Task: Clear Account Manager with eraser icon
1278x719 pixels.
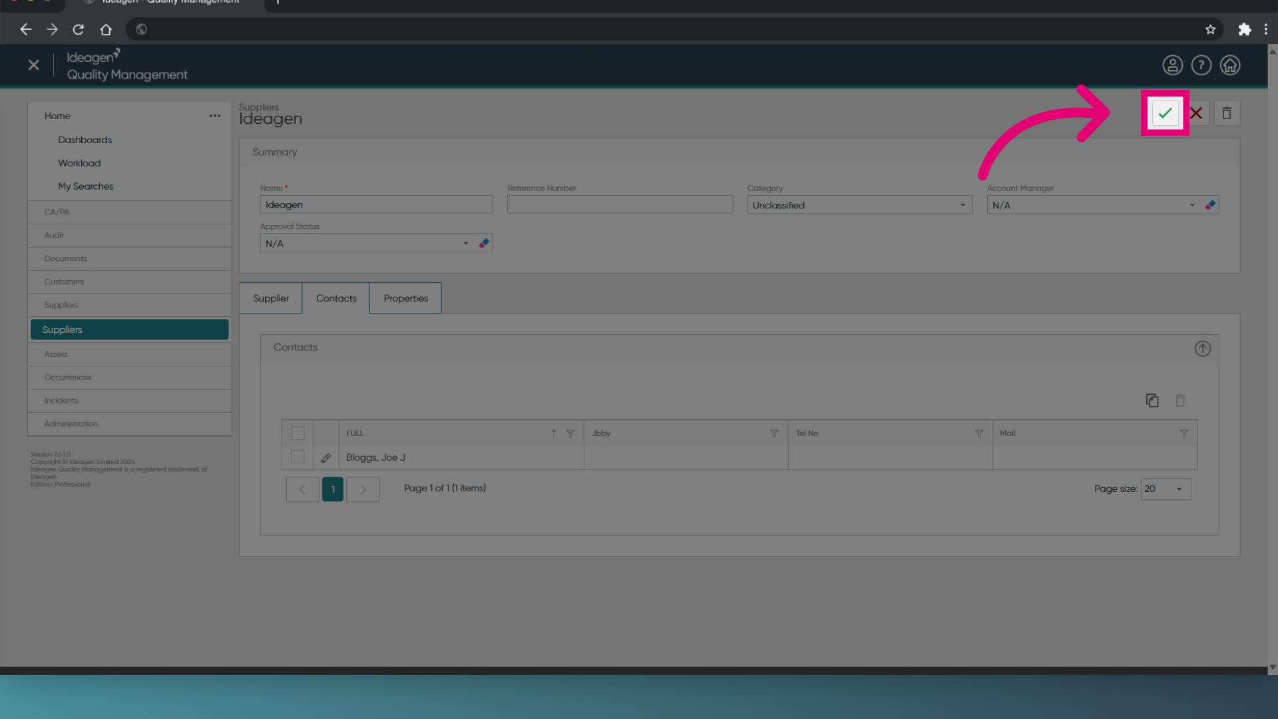Action: point(1210,205)
